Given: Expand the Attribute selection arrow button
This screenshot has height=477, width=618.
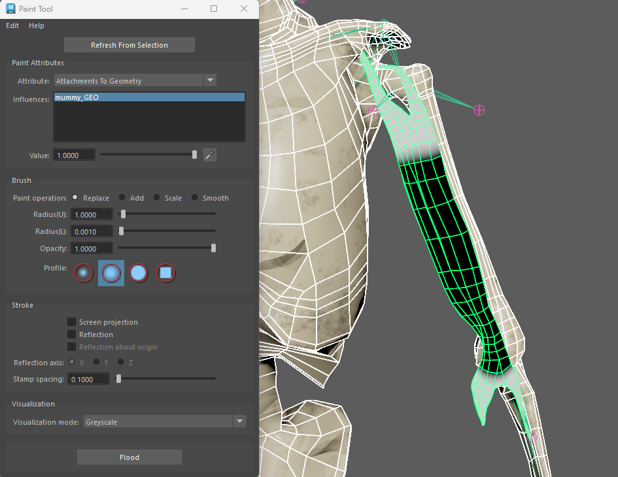Looking at the screenshot, I should click(210, 80).
